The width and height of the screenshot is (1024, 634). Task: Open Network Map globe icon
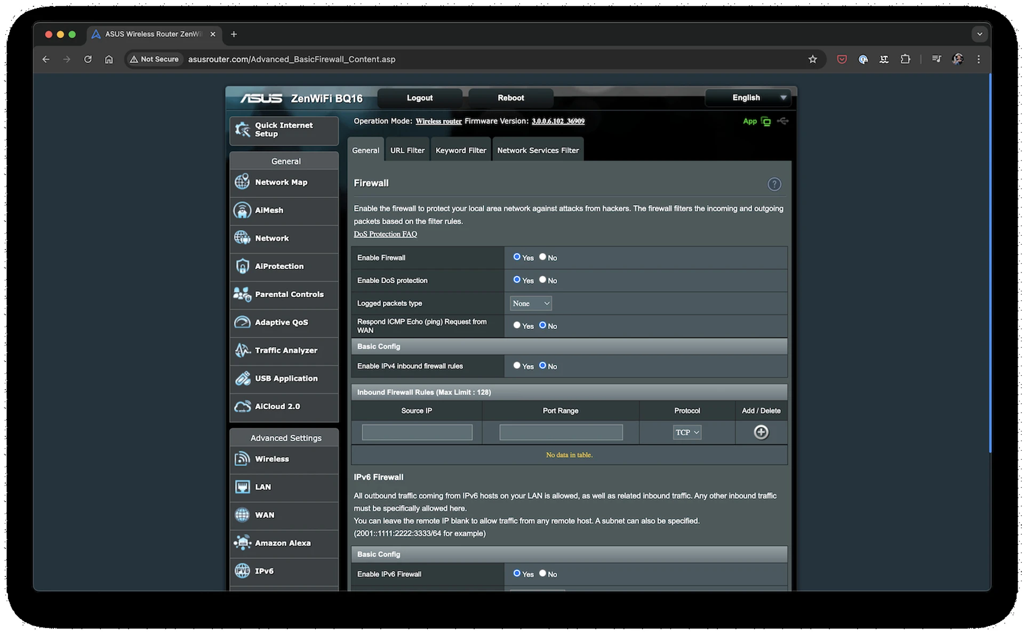pos(242,182)
